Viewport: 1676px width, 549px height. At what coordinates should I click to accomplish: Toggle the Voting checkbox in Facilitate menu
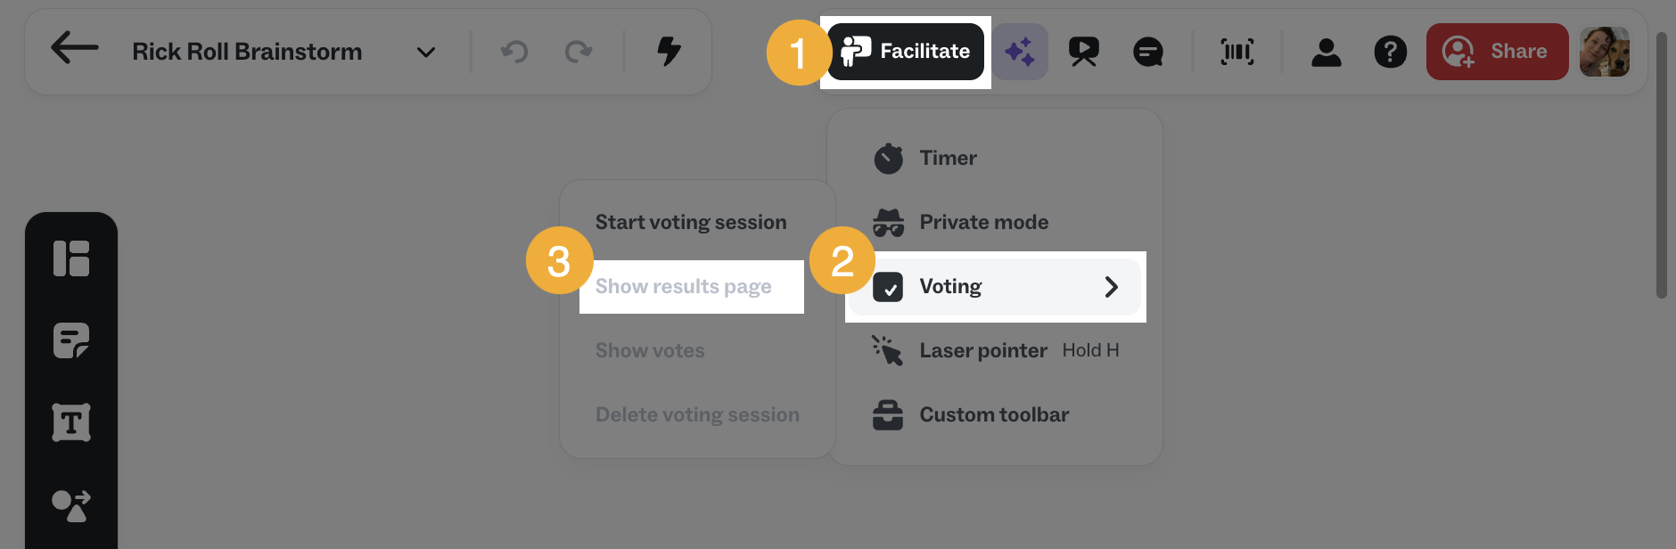(889, 286)
